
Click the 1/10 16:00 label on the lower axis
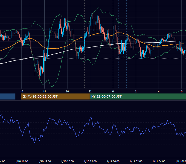(x=22, y=162)
